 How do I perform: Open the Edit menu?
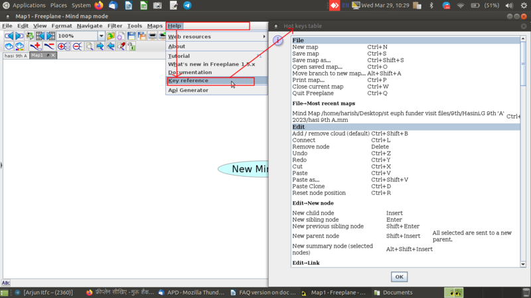click(x=23, y=26)
